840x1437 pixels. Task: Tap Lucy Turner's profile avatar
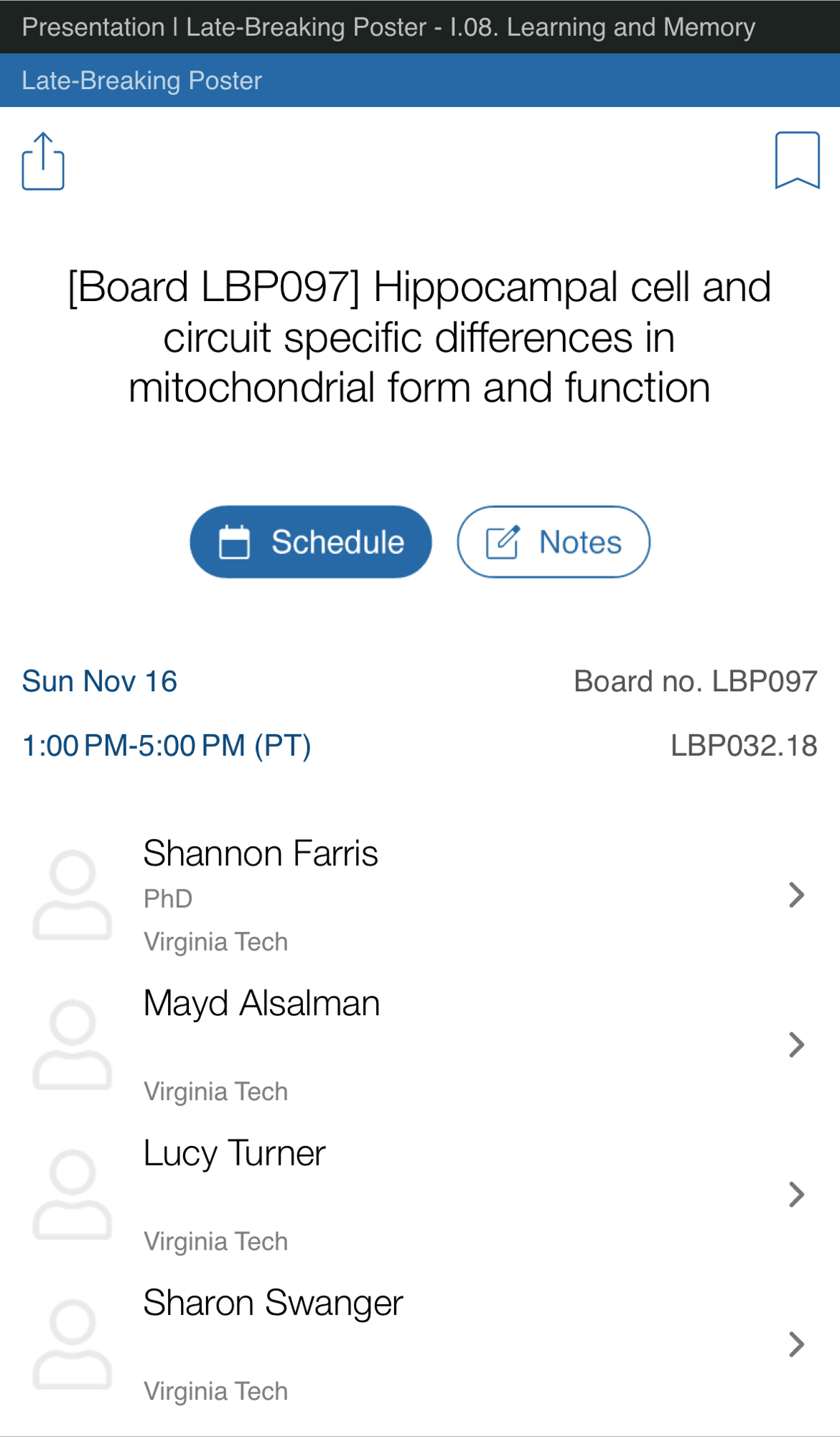[x=73, y=1194]
